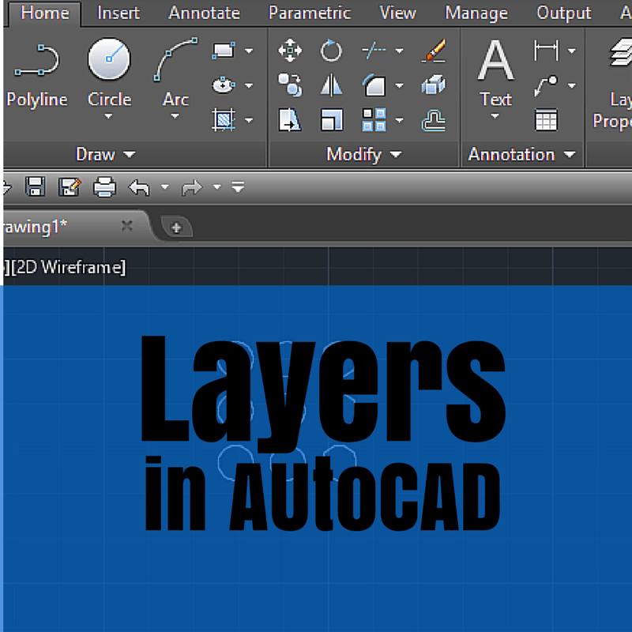Select the Text annotation tool
632x632 pixels.
click(496, 73)
